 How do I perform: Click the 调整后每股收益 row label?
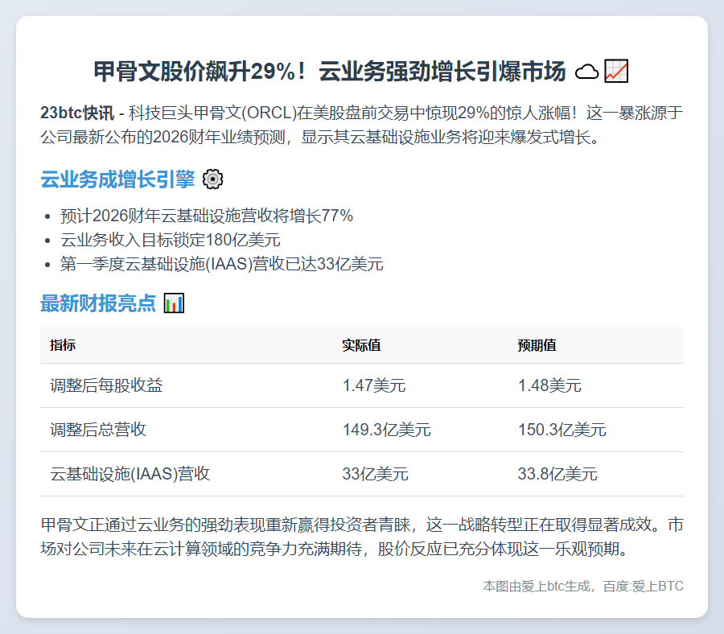(106, 385)
